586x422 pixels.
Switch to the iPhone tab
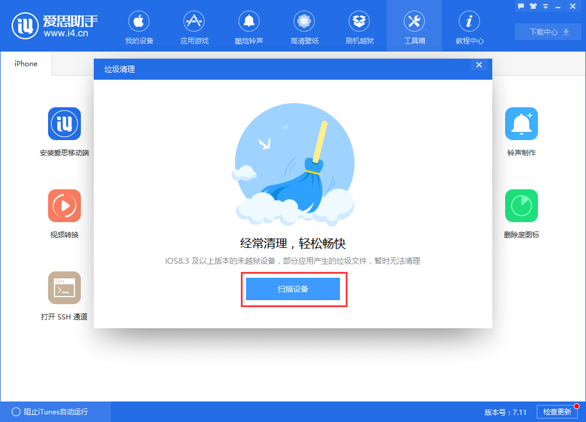[x=25, y=63]
